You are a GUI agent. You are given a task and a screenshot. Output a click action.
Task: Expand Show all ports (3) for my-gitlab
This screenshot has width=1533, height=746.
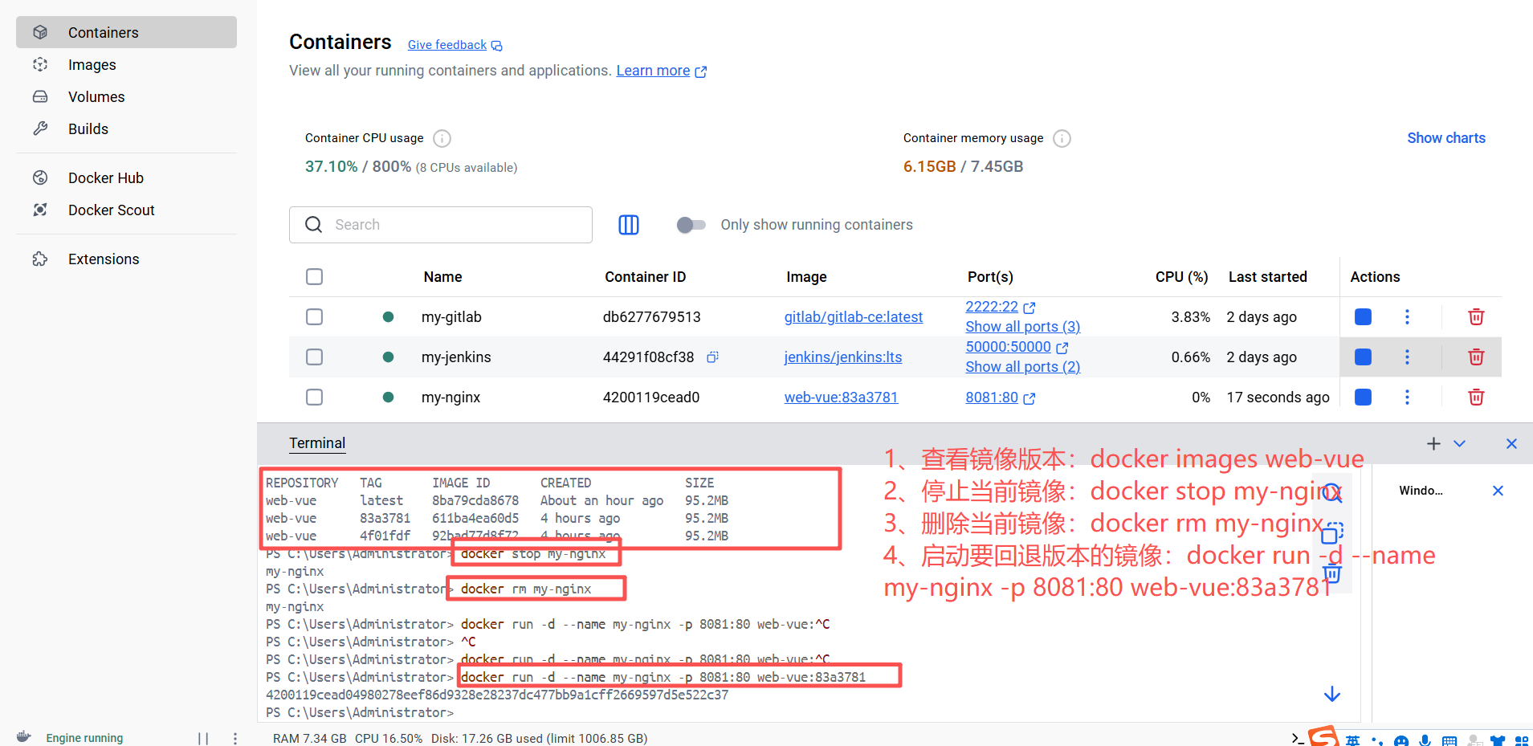(x=1022, y=327)
